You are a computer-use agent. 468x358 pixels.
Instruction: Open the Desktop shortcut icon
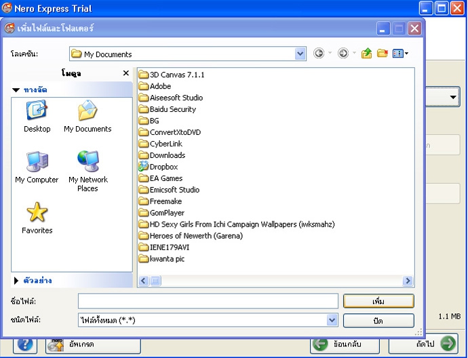[x=37, y=111]
